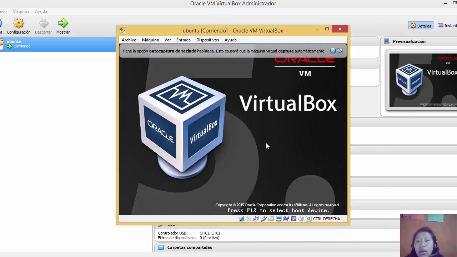Click the CTRL DERECHA host key label

pyautogui.click(x=327, y=219)
